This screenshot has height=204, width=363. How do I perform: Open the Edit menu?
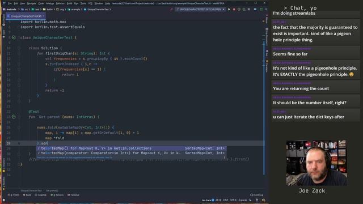(x=16, y=3)
